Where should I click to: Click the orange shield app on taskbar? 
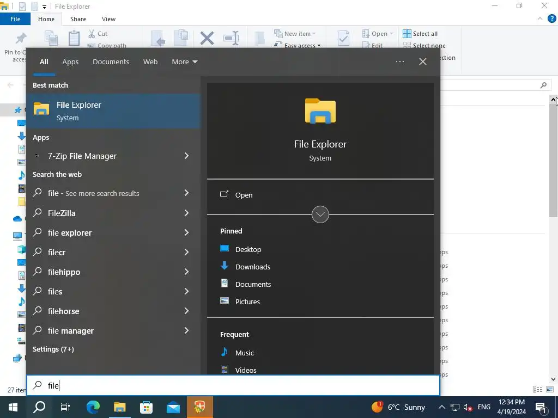199,407
